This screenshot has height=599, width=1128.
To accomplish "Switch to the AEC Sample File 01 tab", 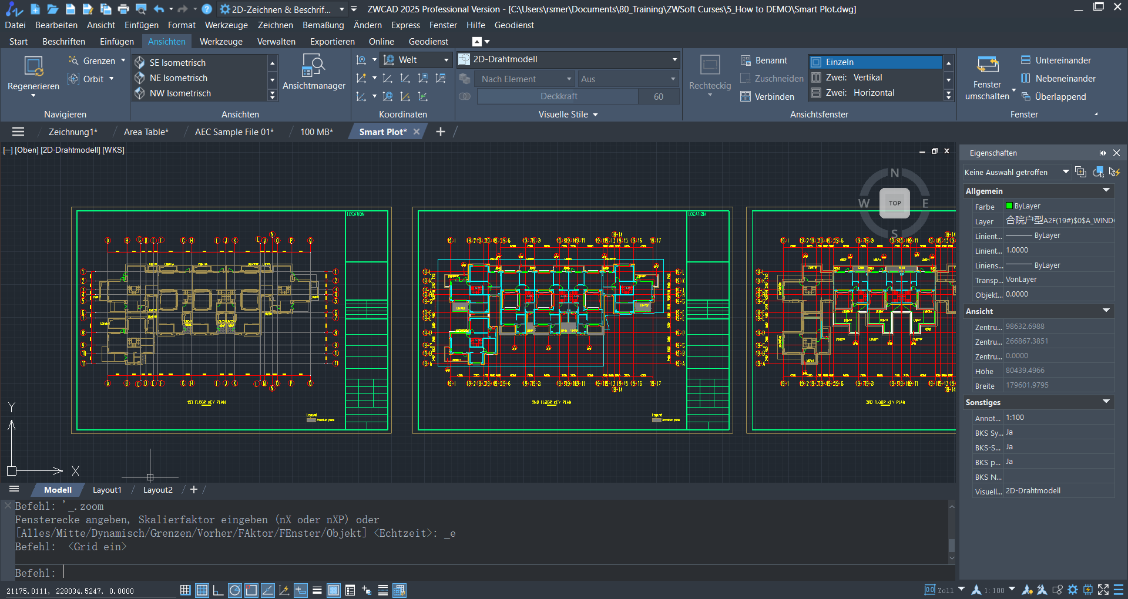I will tap(234, 132).
